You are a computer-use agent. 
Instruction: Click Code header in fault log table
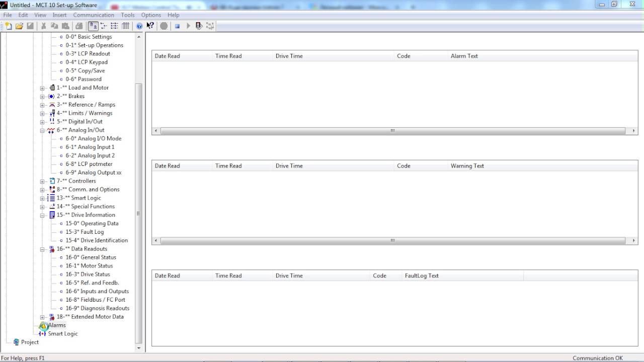[x=379, y=276]
